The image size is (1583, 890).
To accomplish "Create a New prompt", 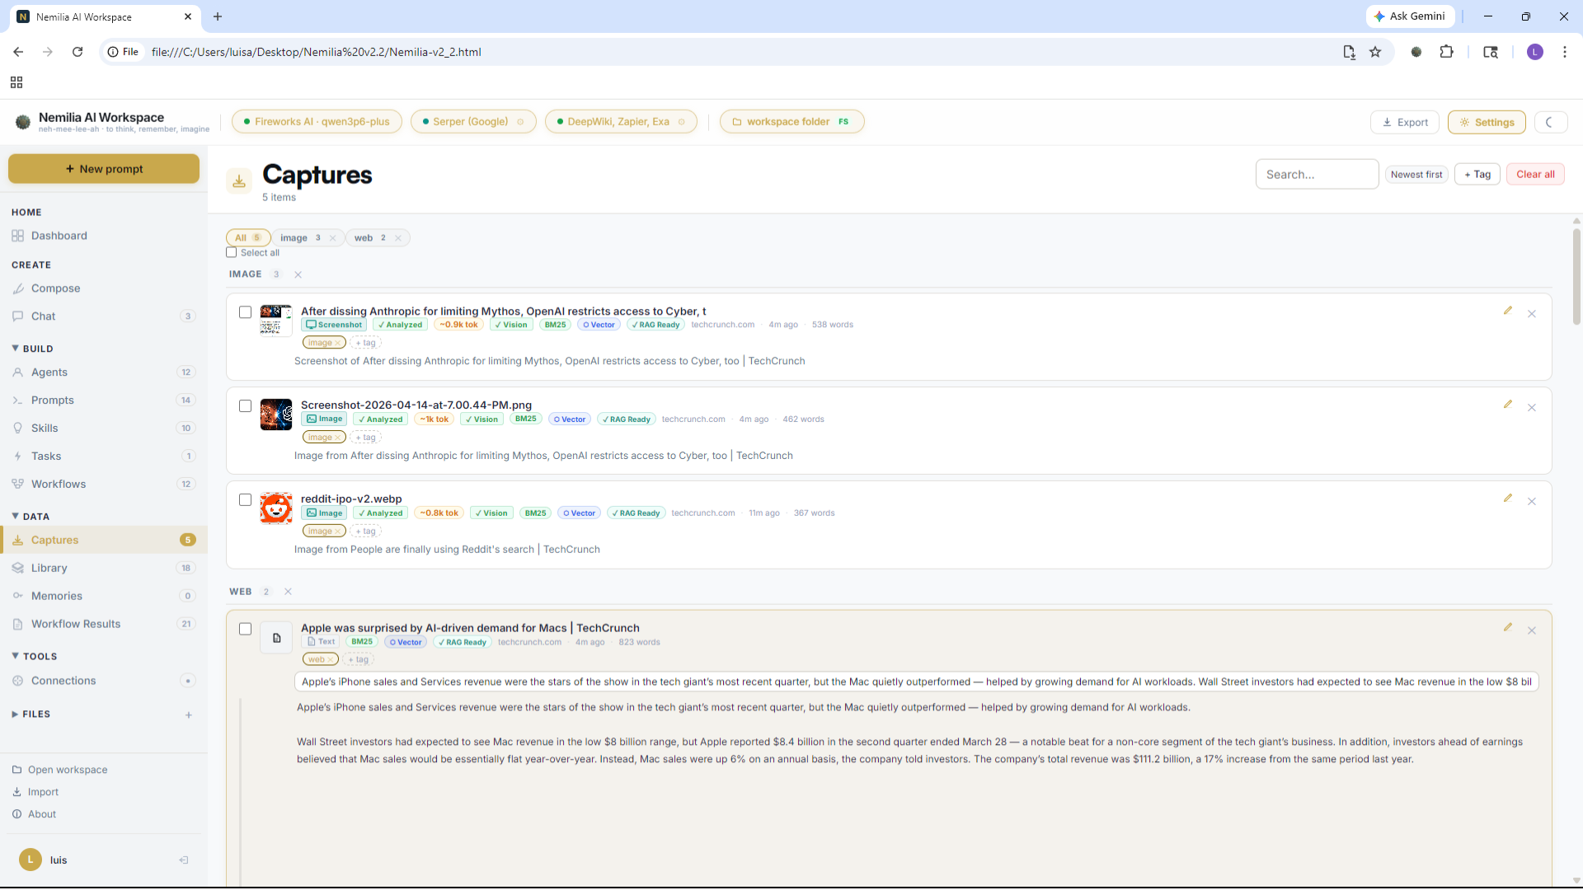I will click(x=104, y=169).
